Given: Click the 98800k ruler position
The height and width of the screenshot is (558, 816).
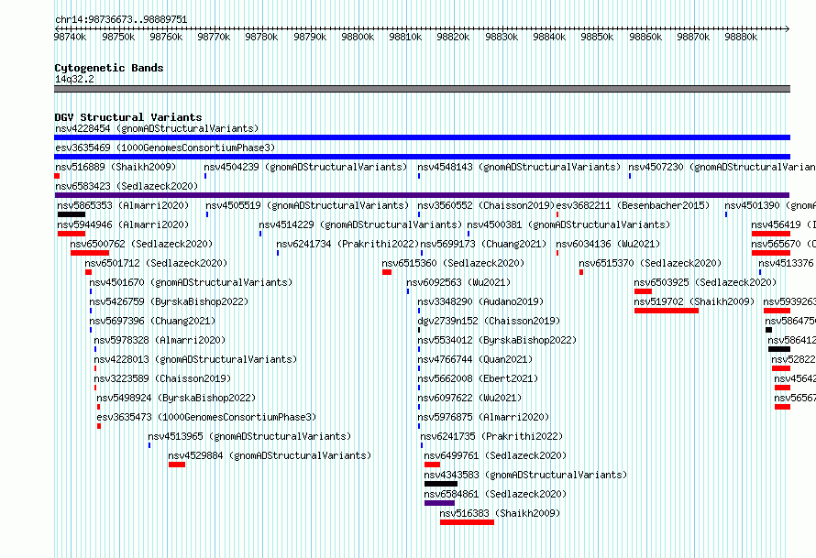Looking at the screenshot, I should click(358, 37).
